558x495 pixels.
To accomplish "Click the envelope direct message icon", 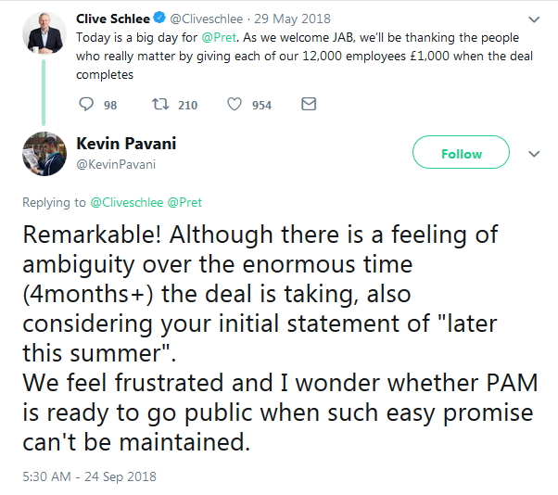I will click(x=310, y=105).
